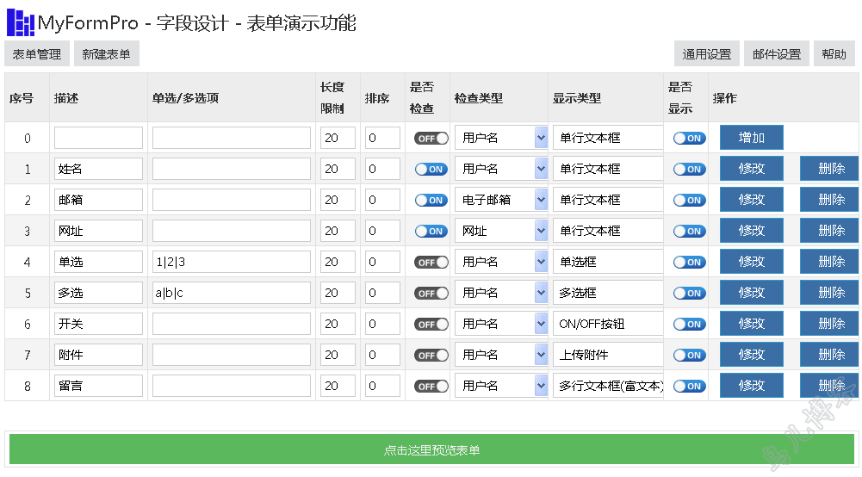Toggle display switch for 单选 row
The width and height of the screenshot is (862, 477).
(x=690, y=262)
